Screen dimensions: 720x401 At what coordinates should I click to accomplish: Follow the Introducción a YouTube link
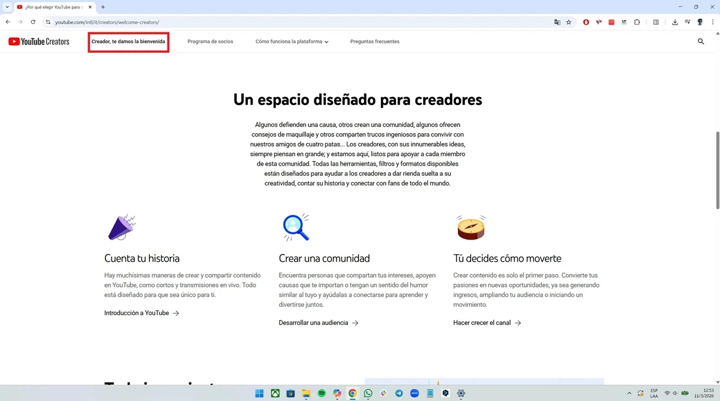click(136, 313)
